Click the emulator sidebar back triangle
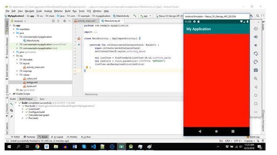The width and height of the screenshot is (277, 155). [256, 87]
